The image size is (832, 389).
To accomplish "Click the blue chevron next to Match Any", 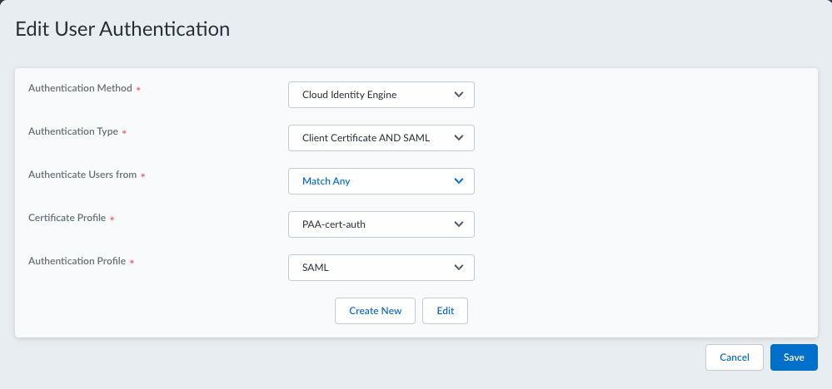I will 459,181.
